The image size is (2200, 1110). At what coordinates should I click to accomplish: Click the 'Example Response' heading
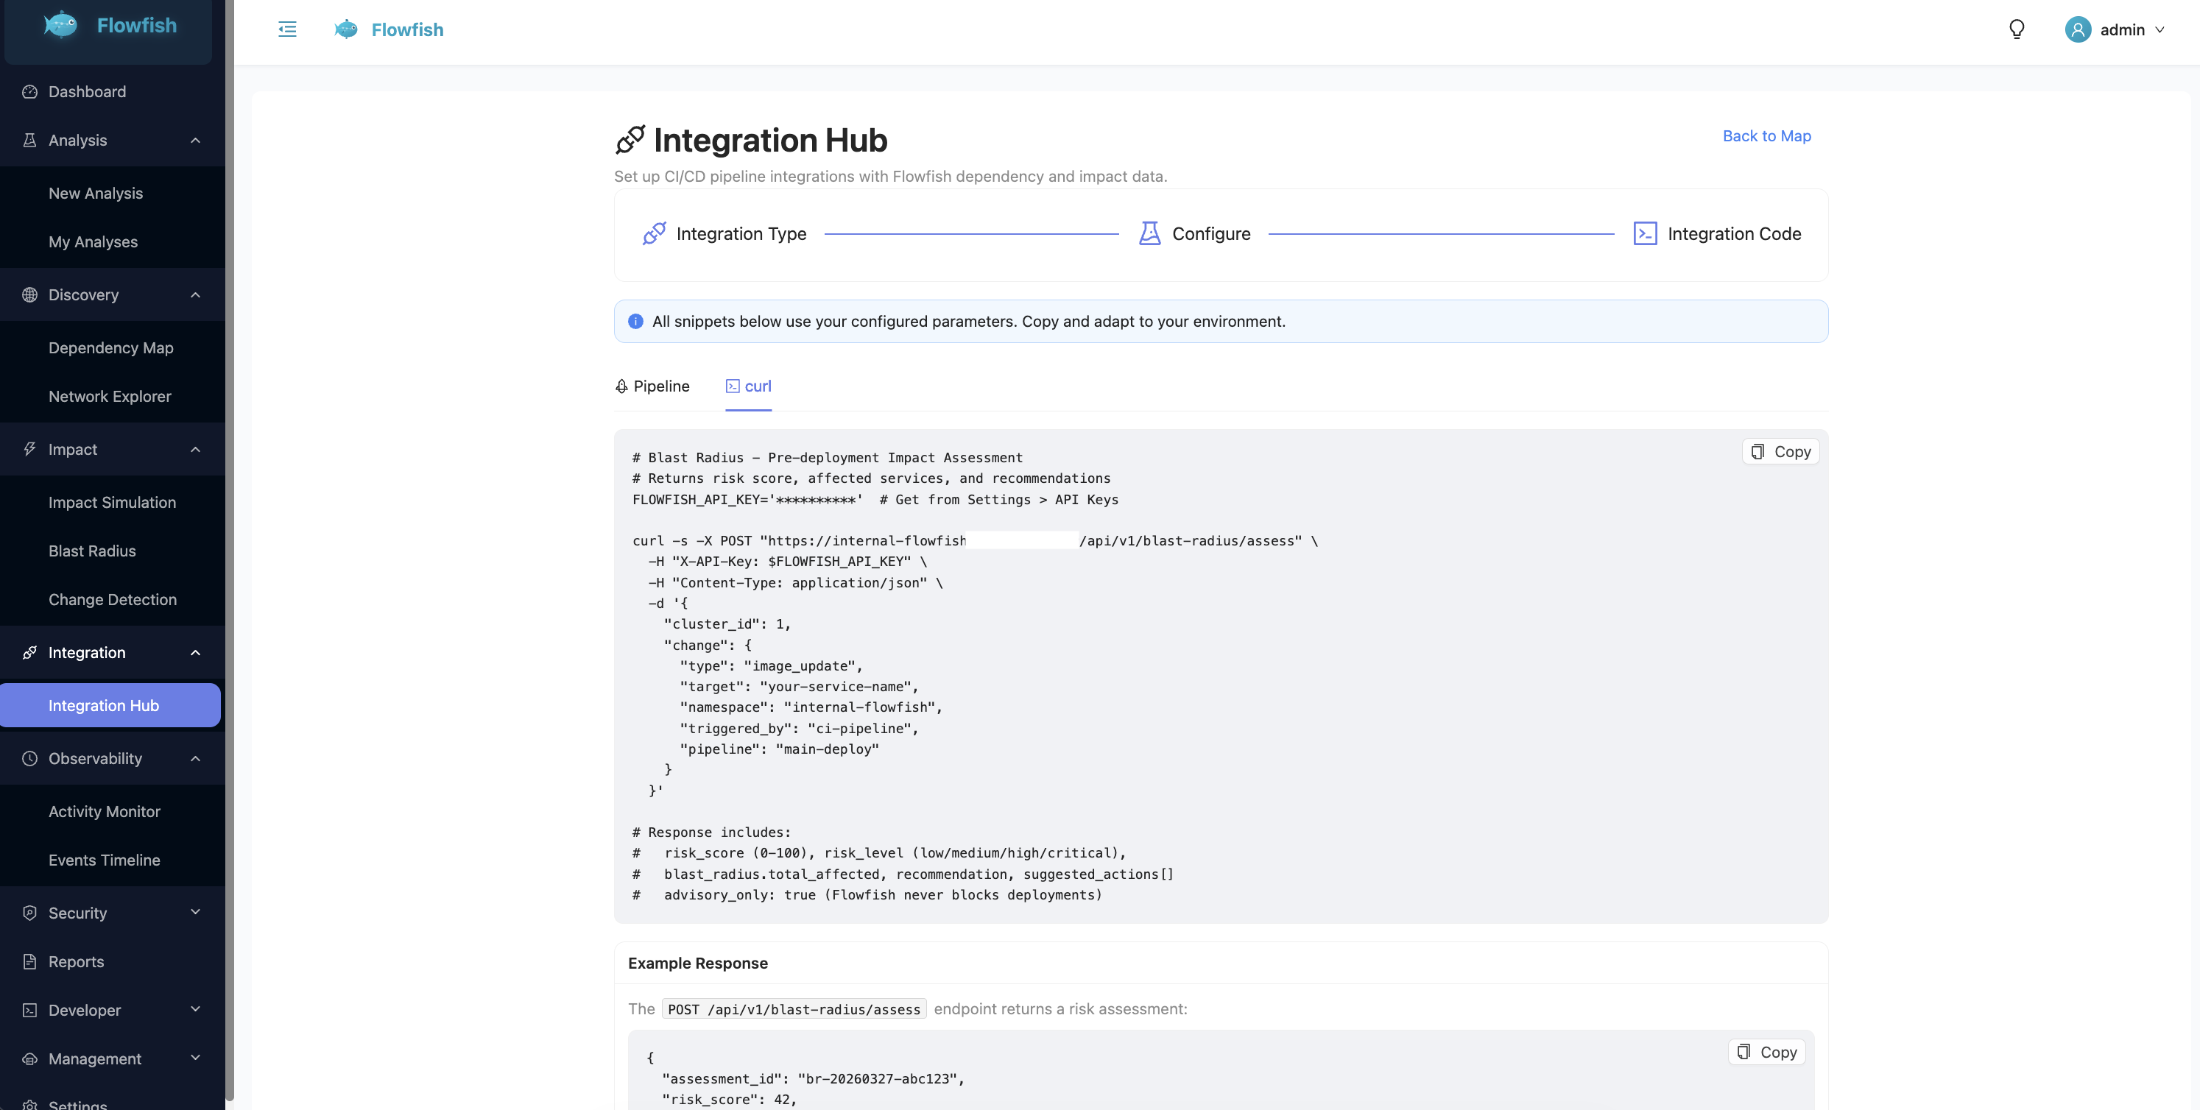tap(698, 963)
